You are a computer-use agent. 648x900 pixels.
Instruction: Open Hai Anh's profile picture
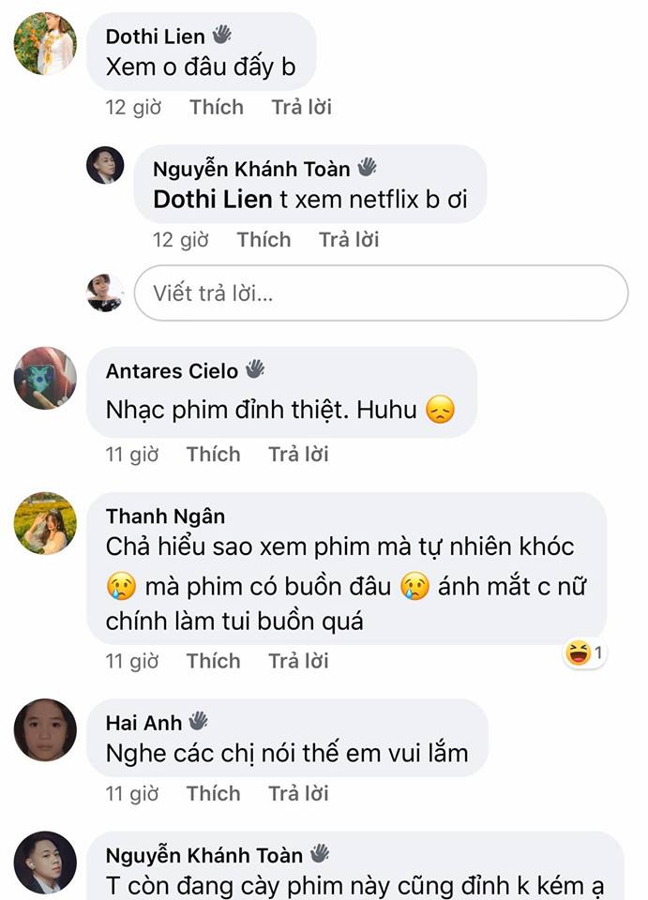(x=45, y=730)
